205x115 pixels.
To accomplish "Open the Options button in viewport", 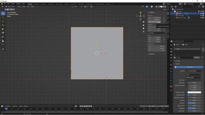I will (x=165, y=10).
